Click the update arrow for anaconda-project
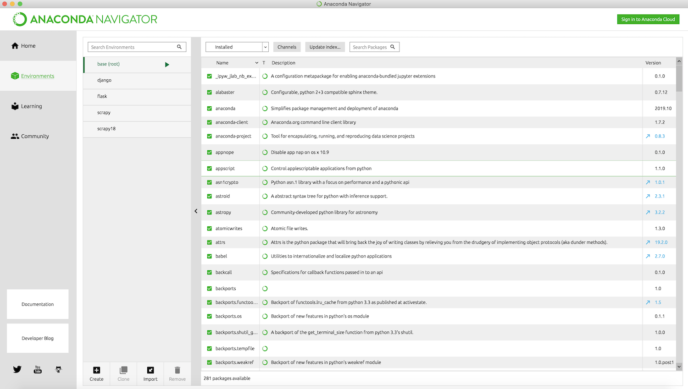 [x=648, y=136]
